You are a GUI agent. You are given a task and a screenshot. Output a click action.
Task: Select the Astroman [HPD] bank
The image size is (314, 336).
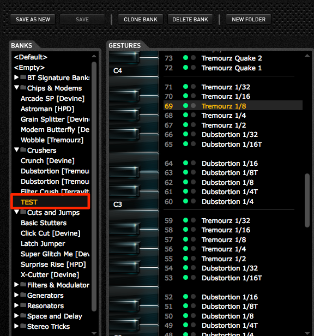(x=47, y=109)
